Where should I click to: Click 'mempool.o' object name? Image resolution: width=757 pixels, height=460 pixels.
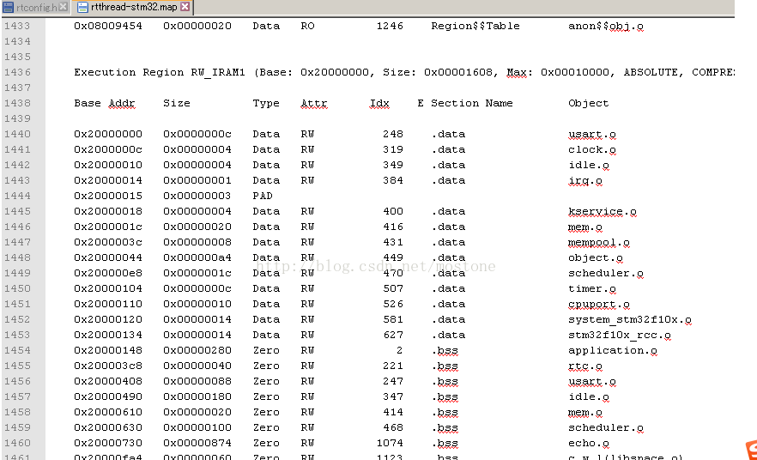click(599, 242)
